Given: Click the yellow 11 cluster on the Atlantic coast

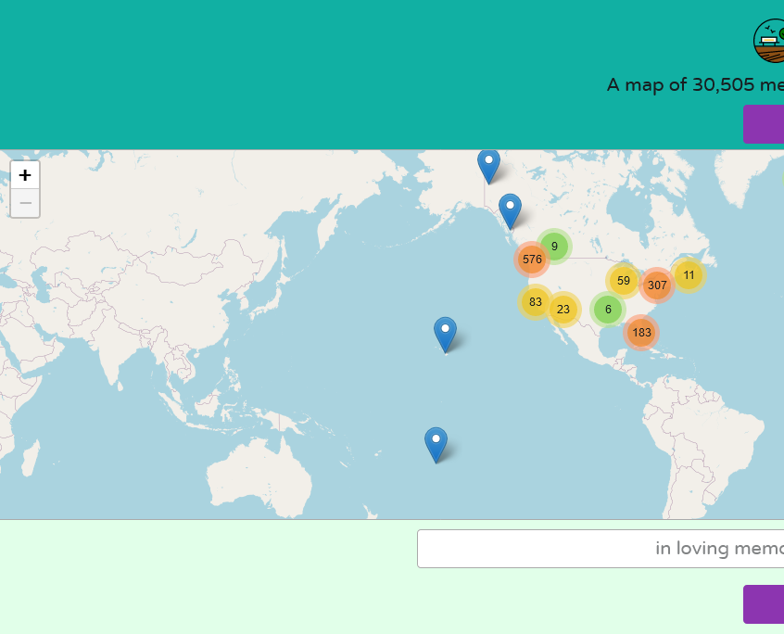Looking at the screenshot, I should (689, 275).
